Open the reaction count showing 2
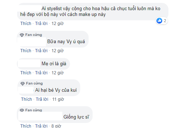The image size is (171, 132). tap(165, 21)
